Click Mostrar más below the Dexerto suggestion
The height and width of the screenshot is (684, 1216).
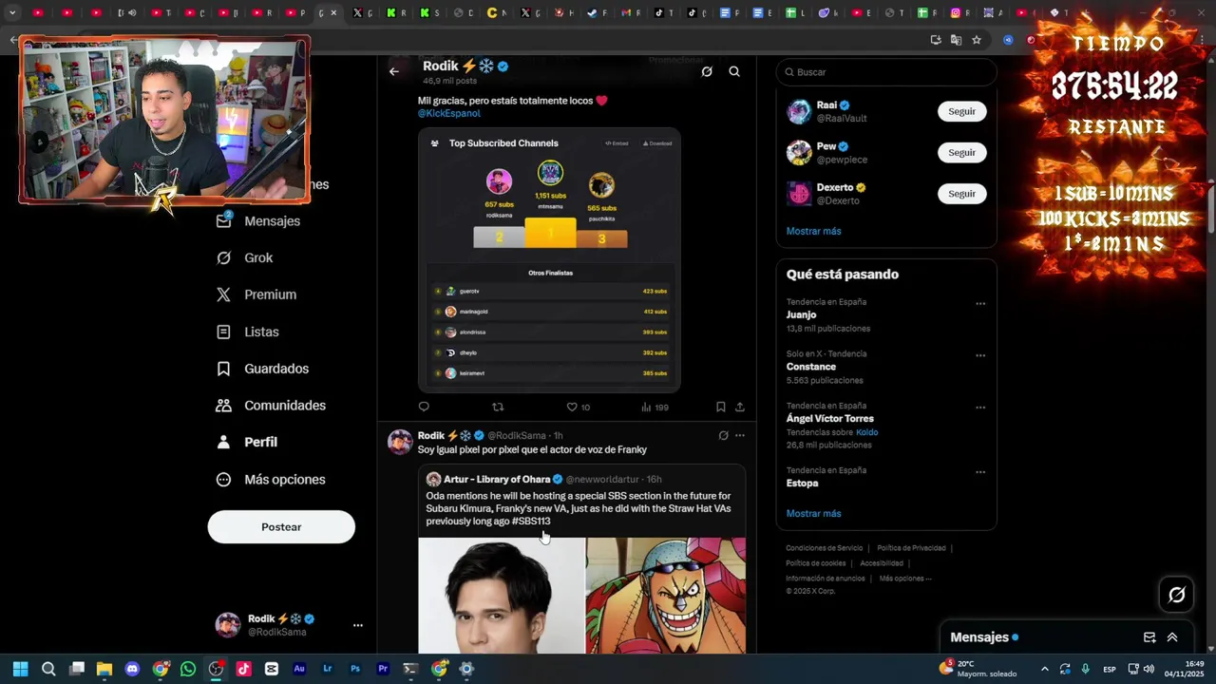point(813,231)
